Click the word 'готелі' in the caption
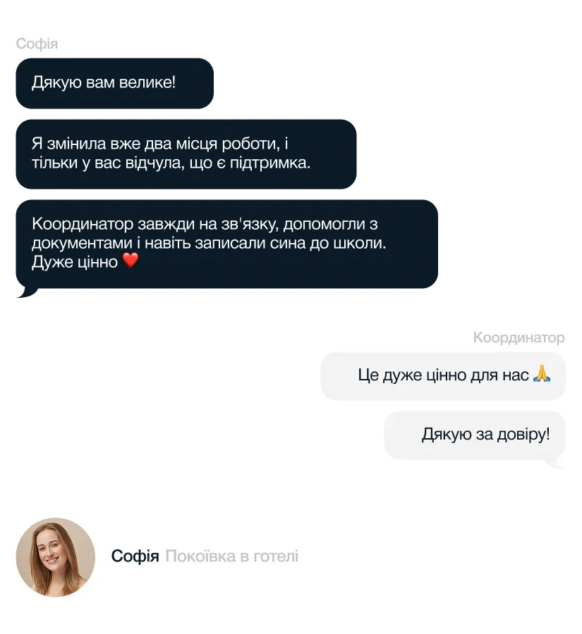The width and height of the screenshot is (582, 634). tap(276, 556)
